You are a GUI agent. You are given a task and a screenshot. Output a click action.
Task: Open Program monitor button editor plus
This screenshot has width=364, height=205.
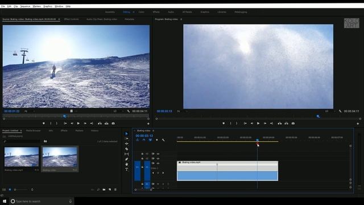[x=358, y=124]
